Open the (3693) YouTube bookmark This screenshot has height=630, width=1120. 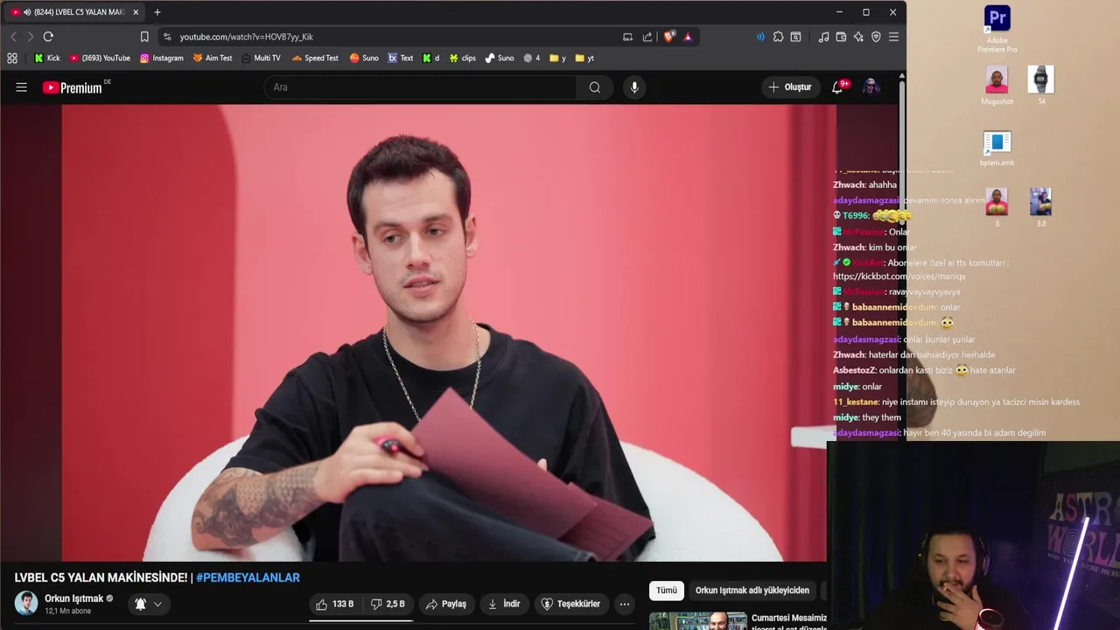[100, 58]
